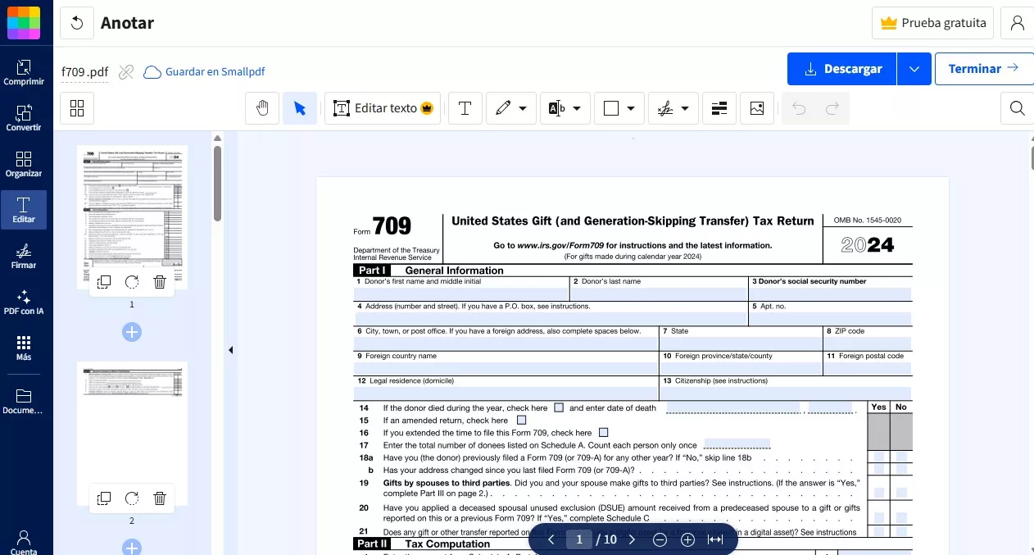1034x555 pixels.
Task: Click the Donor's social security number field
Action: coord(831,293)
